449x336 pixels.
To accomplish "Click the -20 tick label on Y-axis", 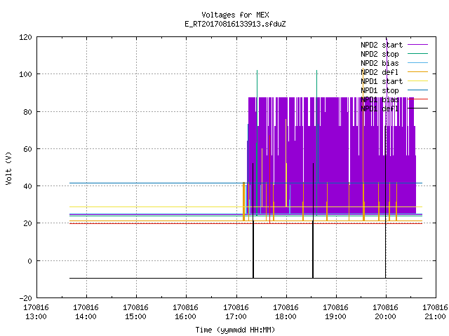I will (x=25, y=298).
